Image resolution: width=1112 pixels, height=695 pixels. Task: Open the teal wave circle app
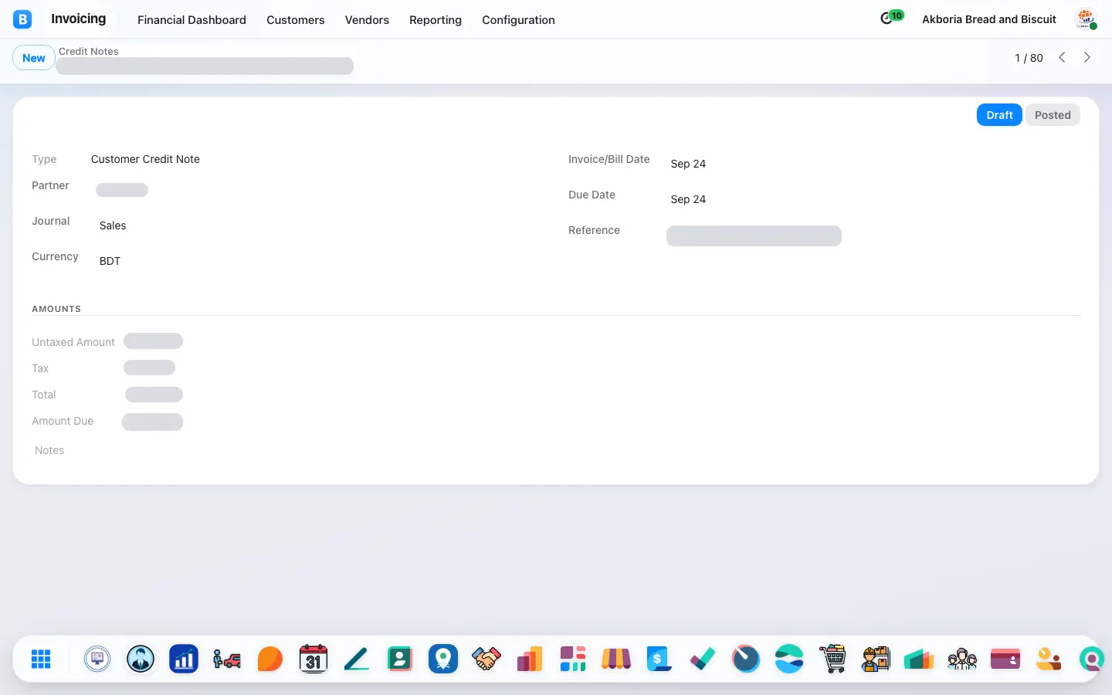[x=789, y=659]
